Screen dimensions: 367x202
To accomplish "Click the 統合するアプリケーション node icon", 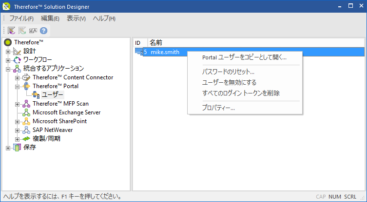I will tap(18, 69).
